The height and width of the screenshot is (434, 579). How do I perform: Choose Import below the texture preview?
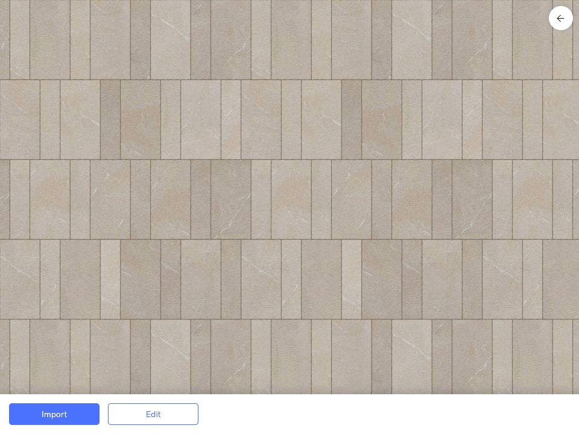click(54, 414)
